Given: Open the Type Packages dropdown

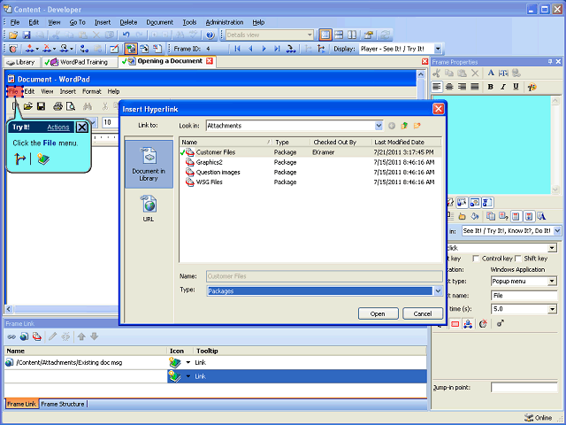Looking at the screenshot, I should tap(438, 291).
